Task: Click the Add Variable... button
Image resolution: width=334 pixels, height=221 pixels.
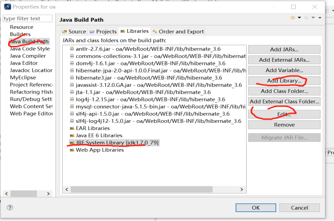Action: pyautogui.click(x=284, y=70)
